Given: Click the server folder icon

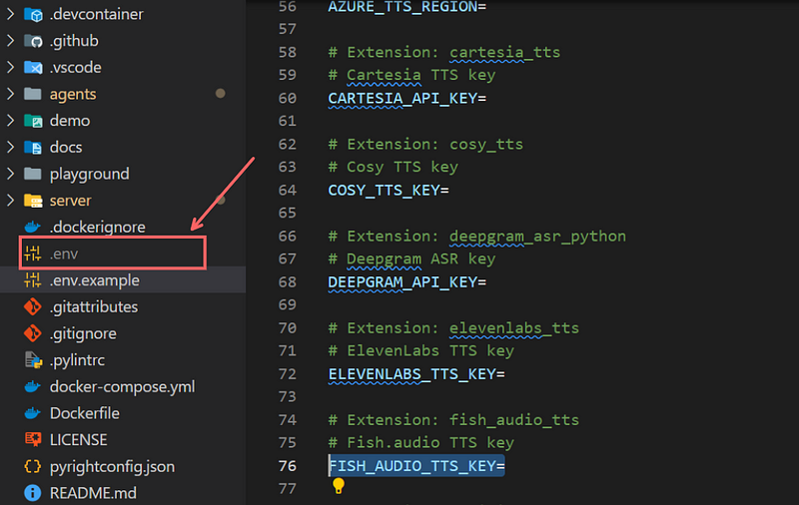Looking at the screenshot, I should click(x=33, y=201).
